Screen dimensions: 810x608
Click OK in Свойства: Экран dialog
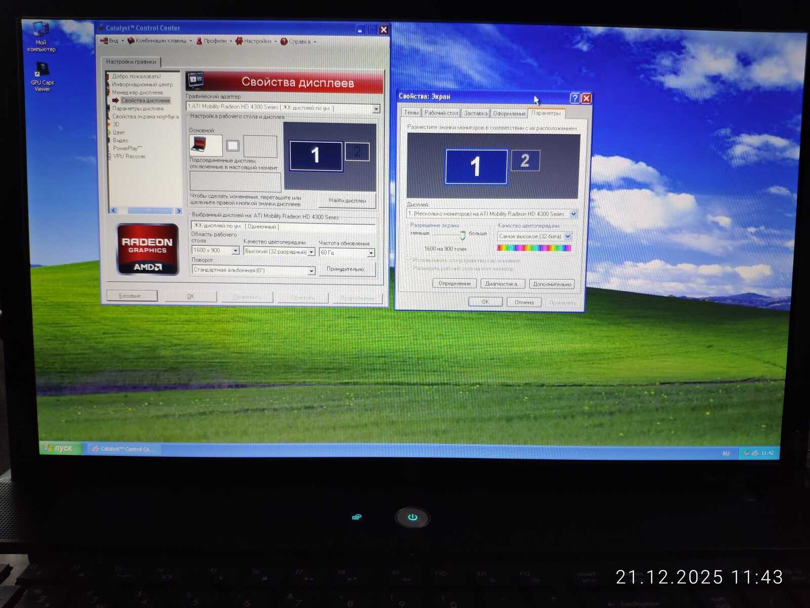point(485,302)
